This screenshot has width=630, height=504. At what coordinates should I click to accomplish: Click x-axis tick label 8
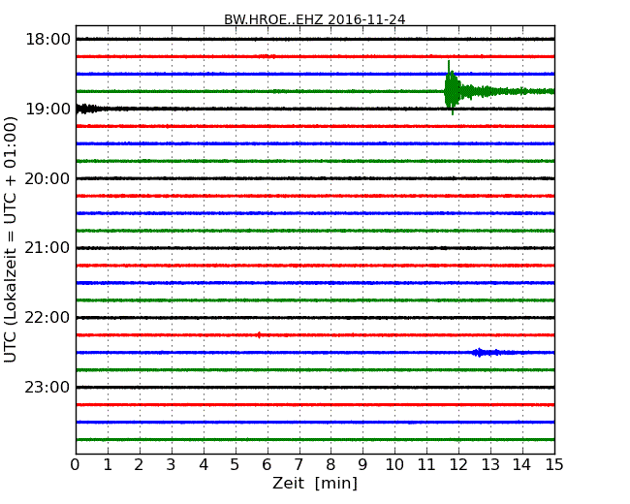[331, 465]
